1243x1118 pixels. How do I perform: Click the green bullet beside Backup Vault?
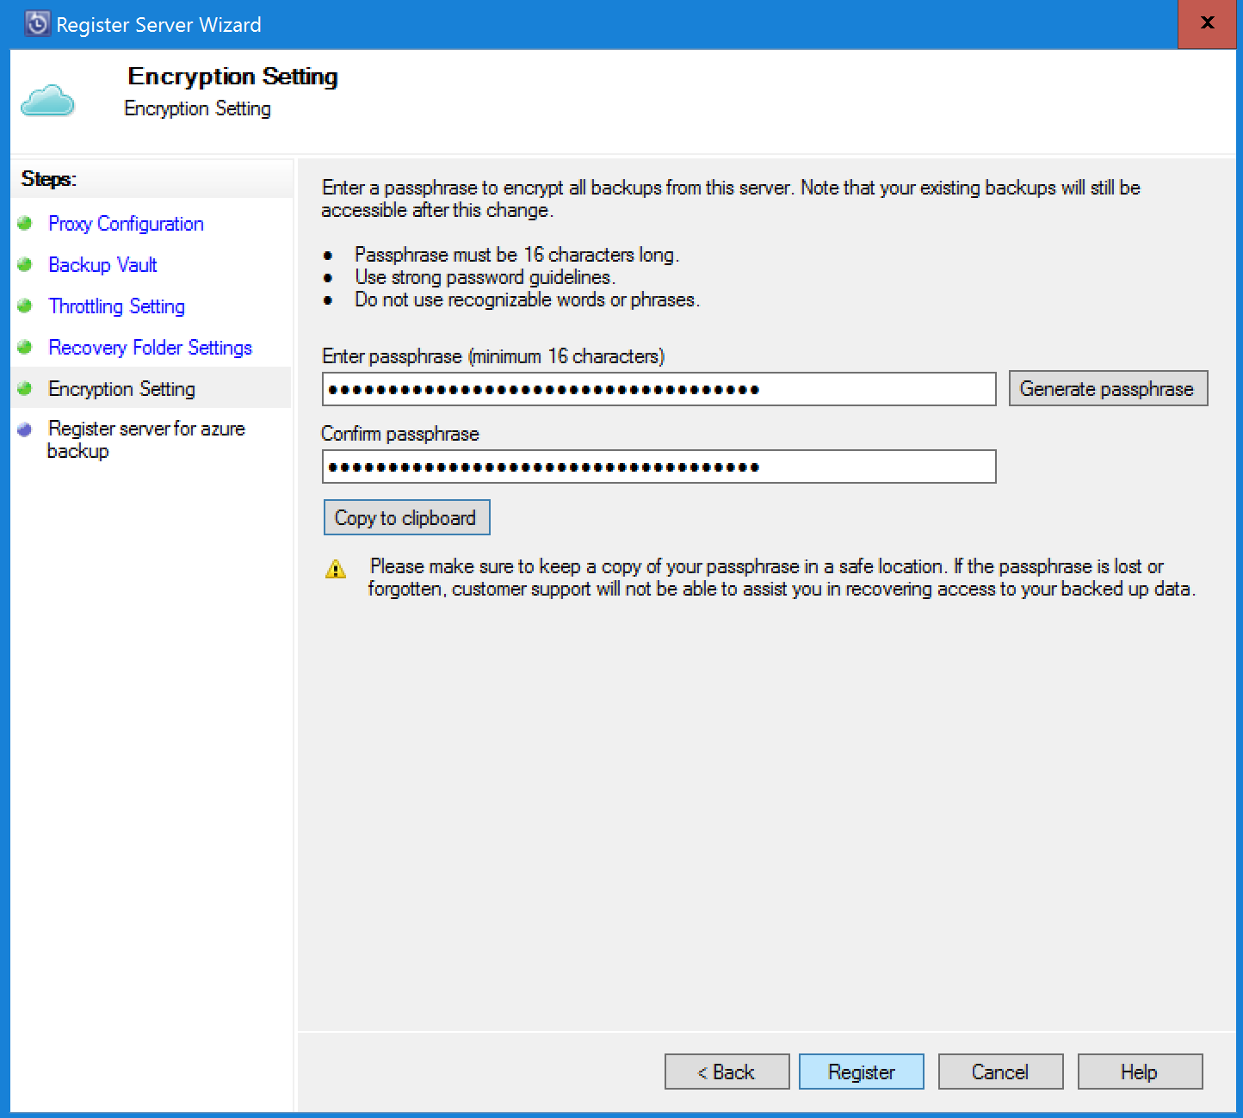click(x=25, y=265)
